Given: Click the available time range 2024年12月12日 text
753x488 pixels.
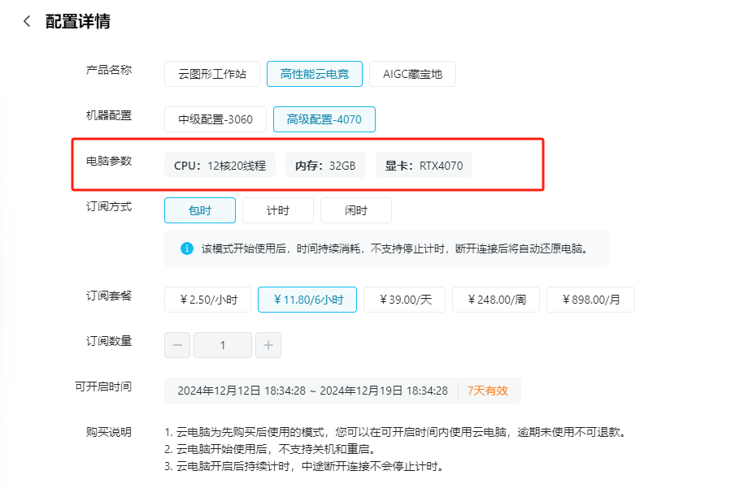Looking at the screenshot, I should click(312, 391).
